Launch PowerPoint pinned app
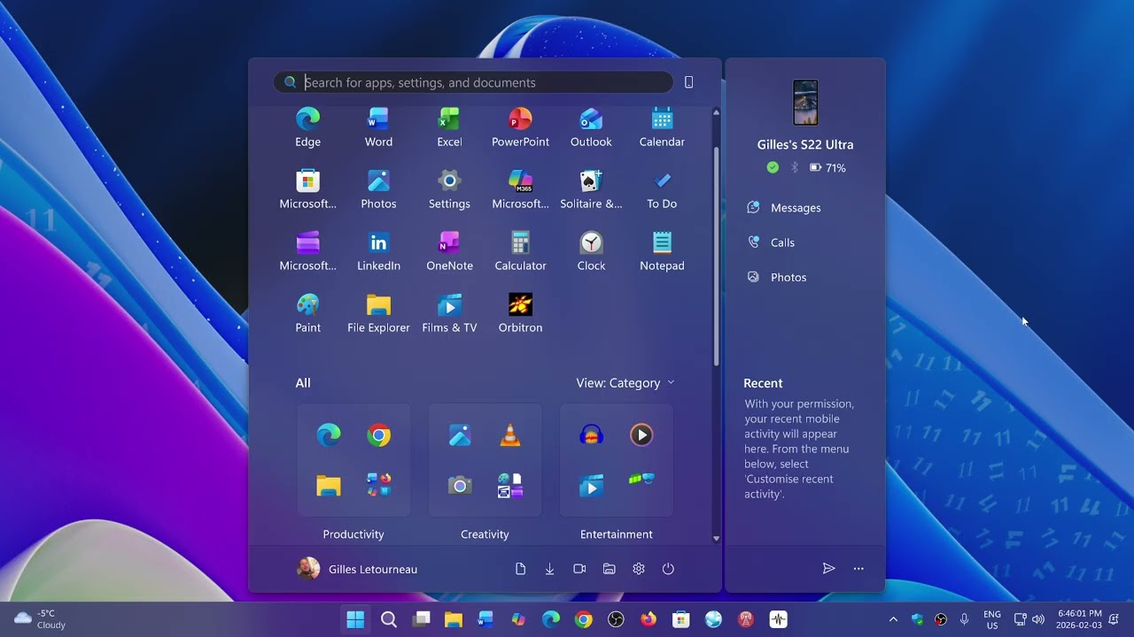 520,128
